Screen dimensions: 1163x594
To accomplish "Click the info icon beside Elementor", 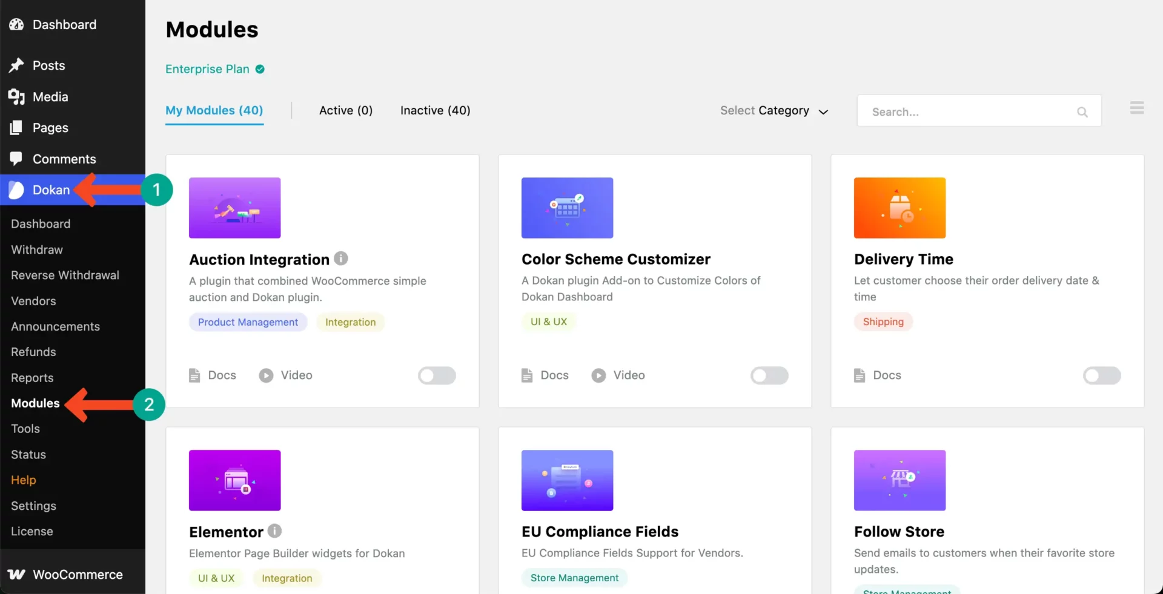I will coord(274,531).
